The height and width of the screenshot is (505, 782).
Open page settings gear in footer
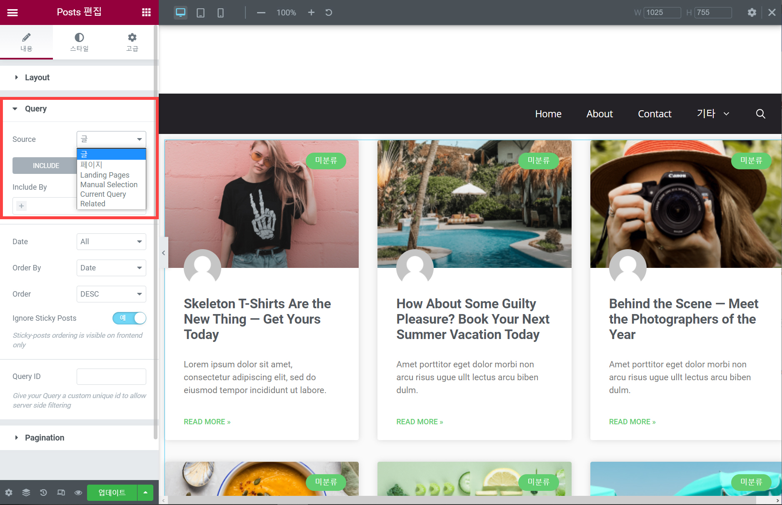(9, 493)
